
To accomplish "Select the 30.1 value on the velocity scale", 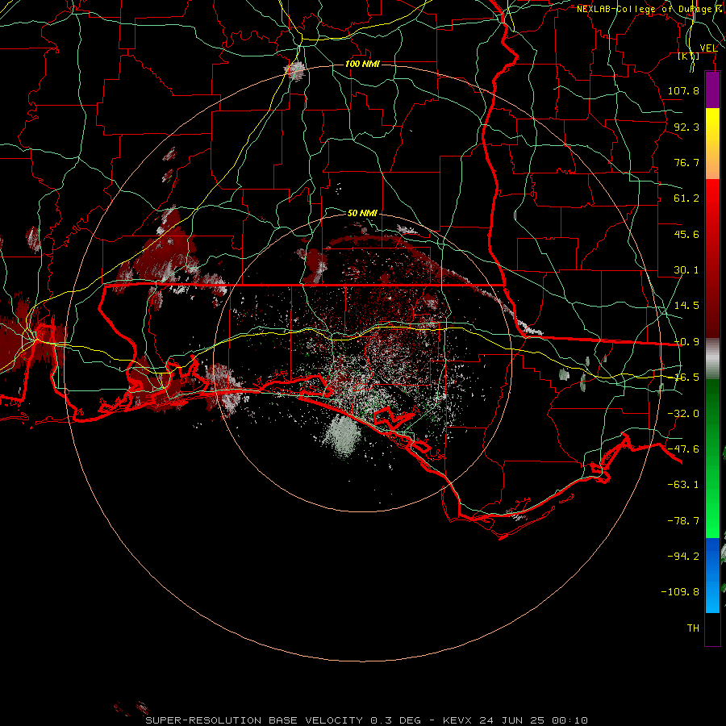I will [x=686, y=270].
